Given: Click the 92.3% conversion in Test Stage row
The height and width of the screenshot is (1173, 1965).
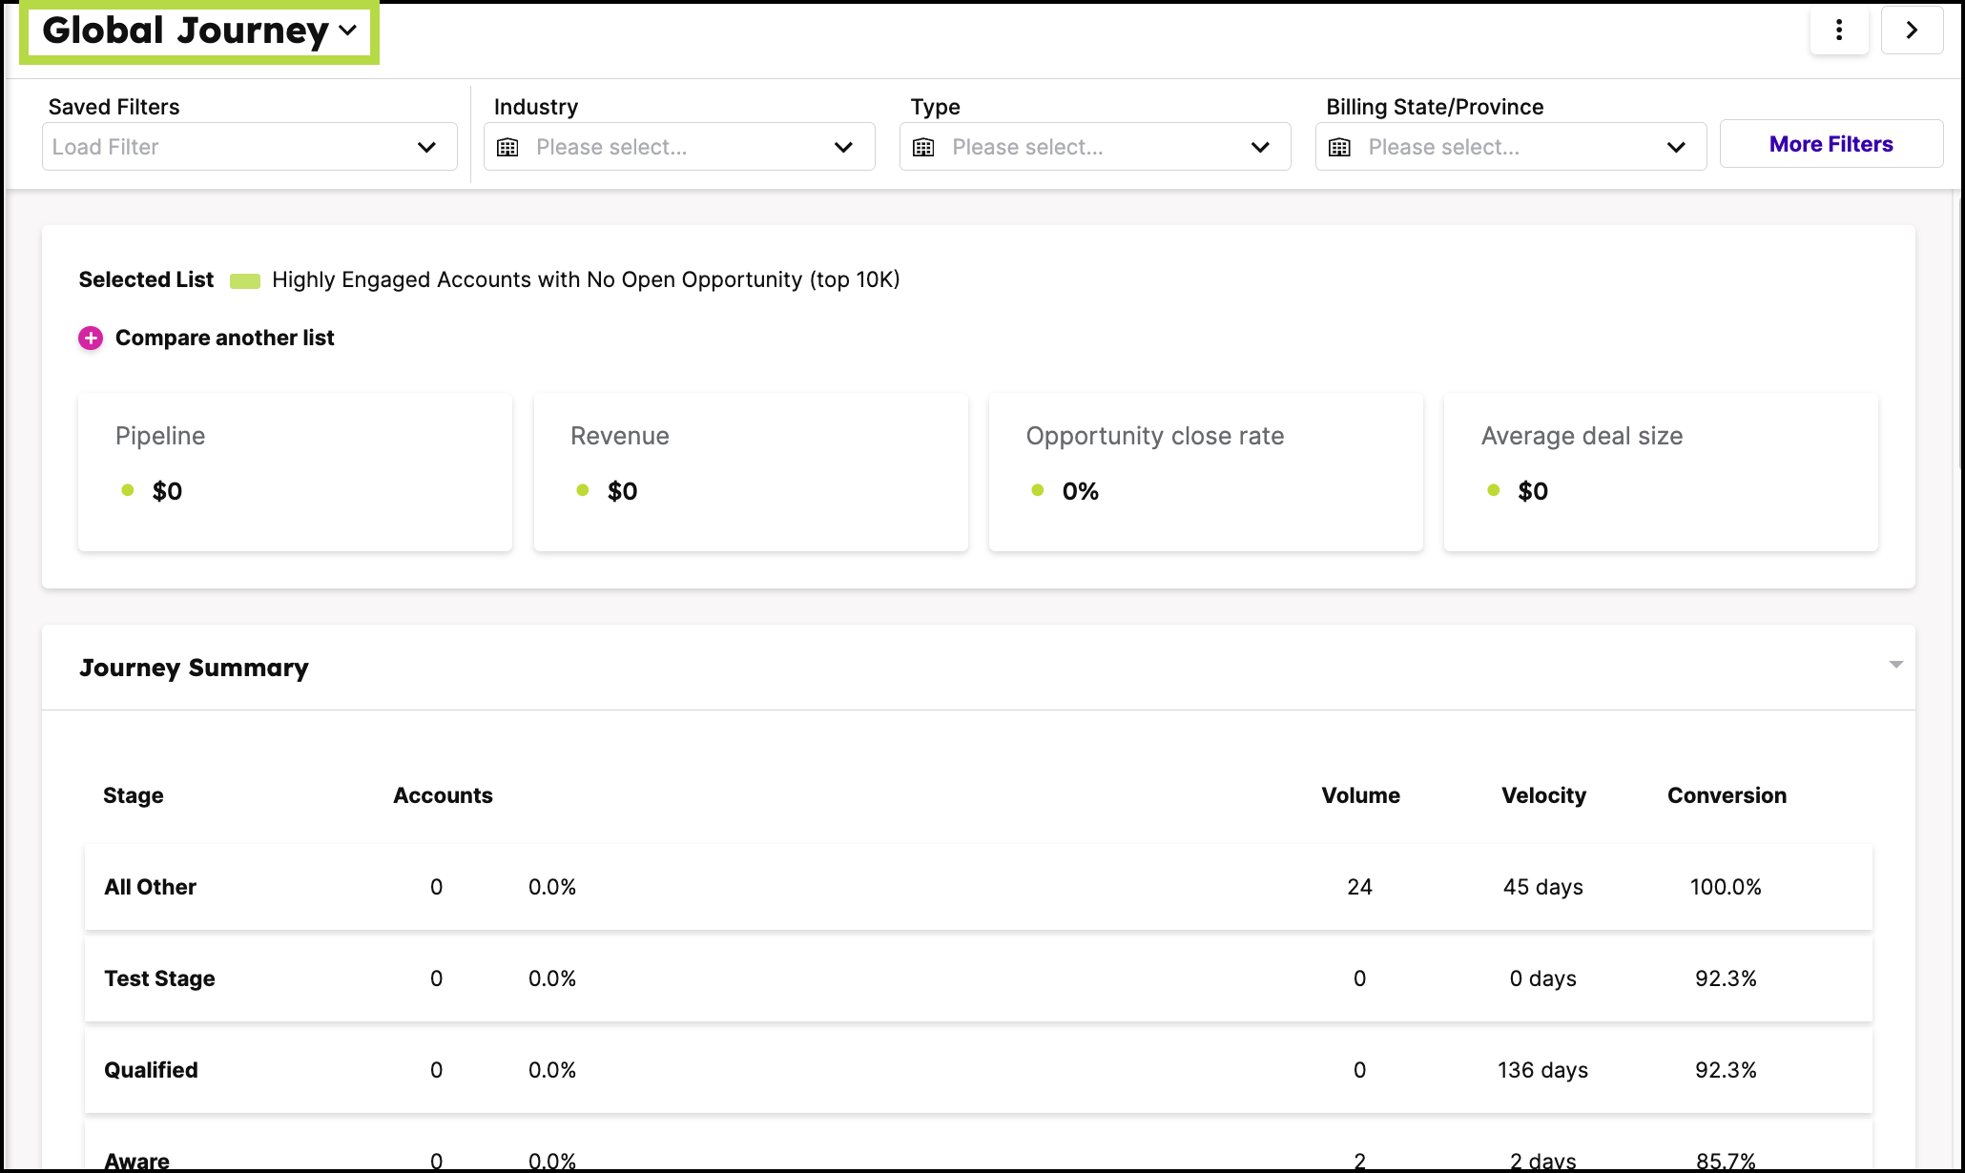Looking at the screenshot, I should point(1726,978).
